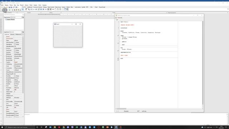The width and height of the screenshot is (229, 129).
Task: Select the TCheckBox component icon
Action: coord(43,9)
